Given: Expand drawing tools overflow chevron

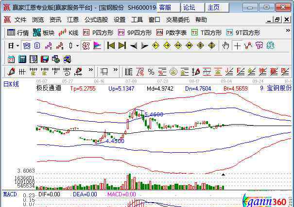Looking at the screenshot, I should (x=90, y=70).
